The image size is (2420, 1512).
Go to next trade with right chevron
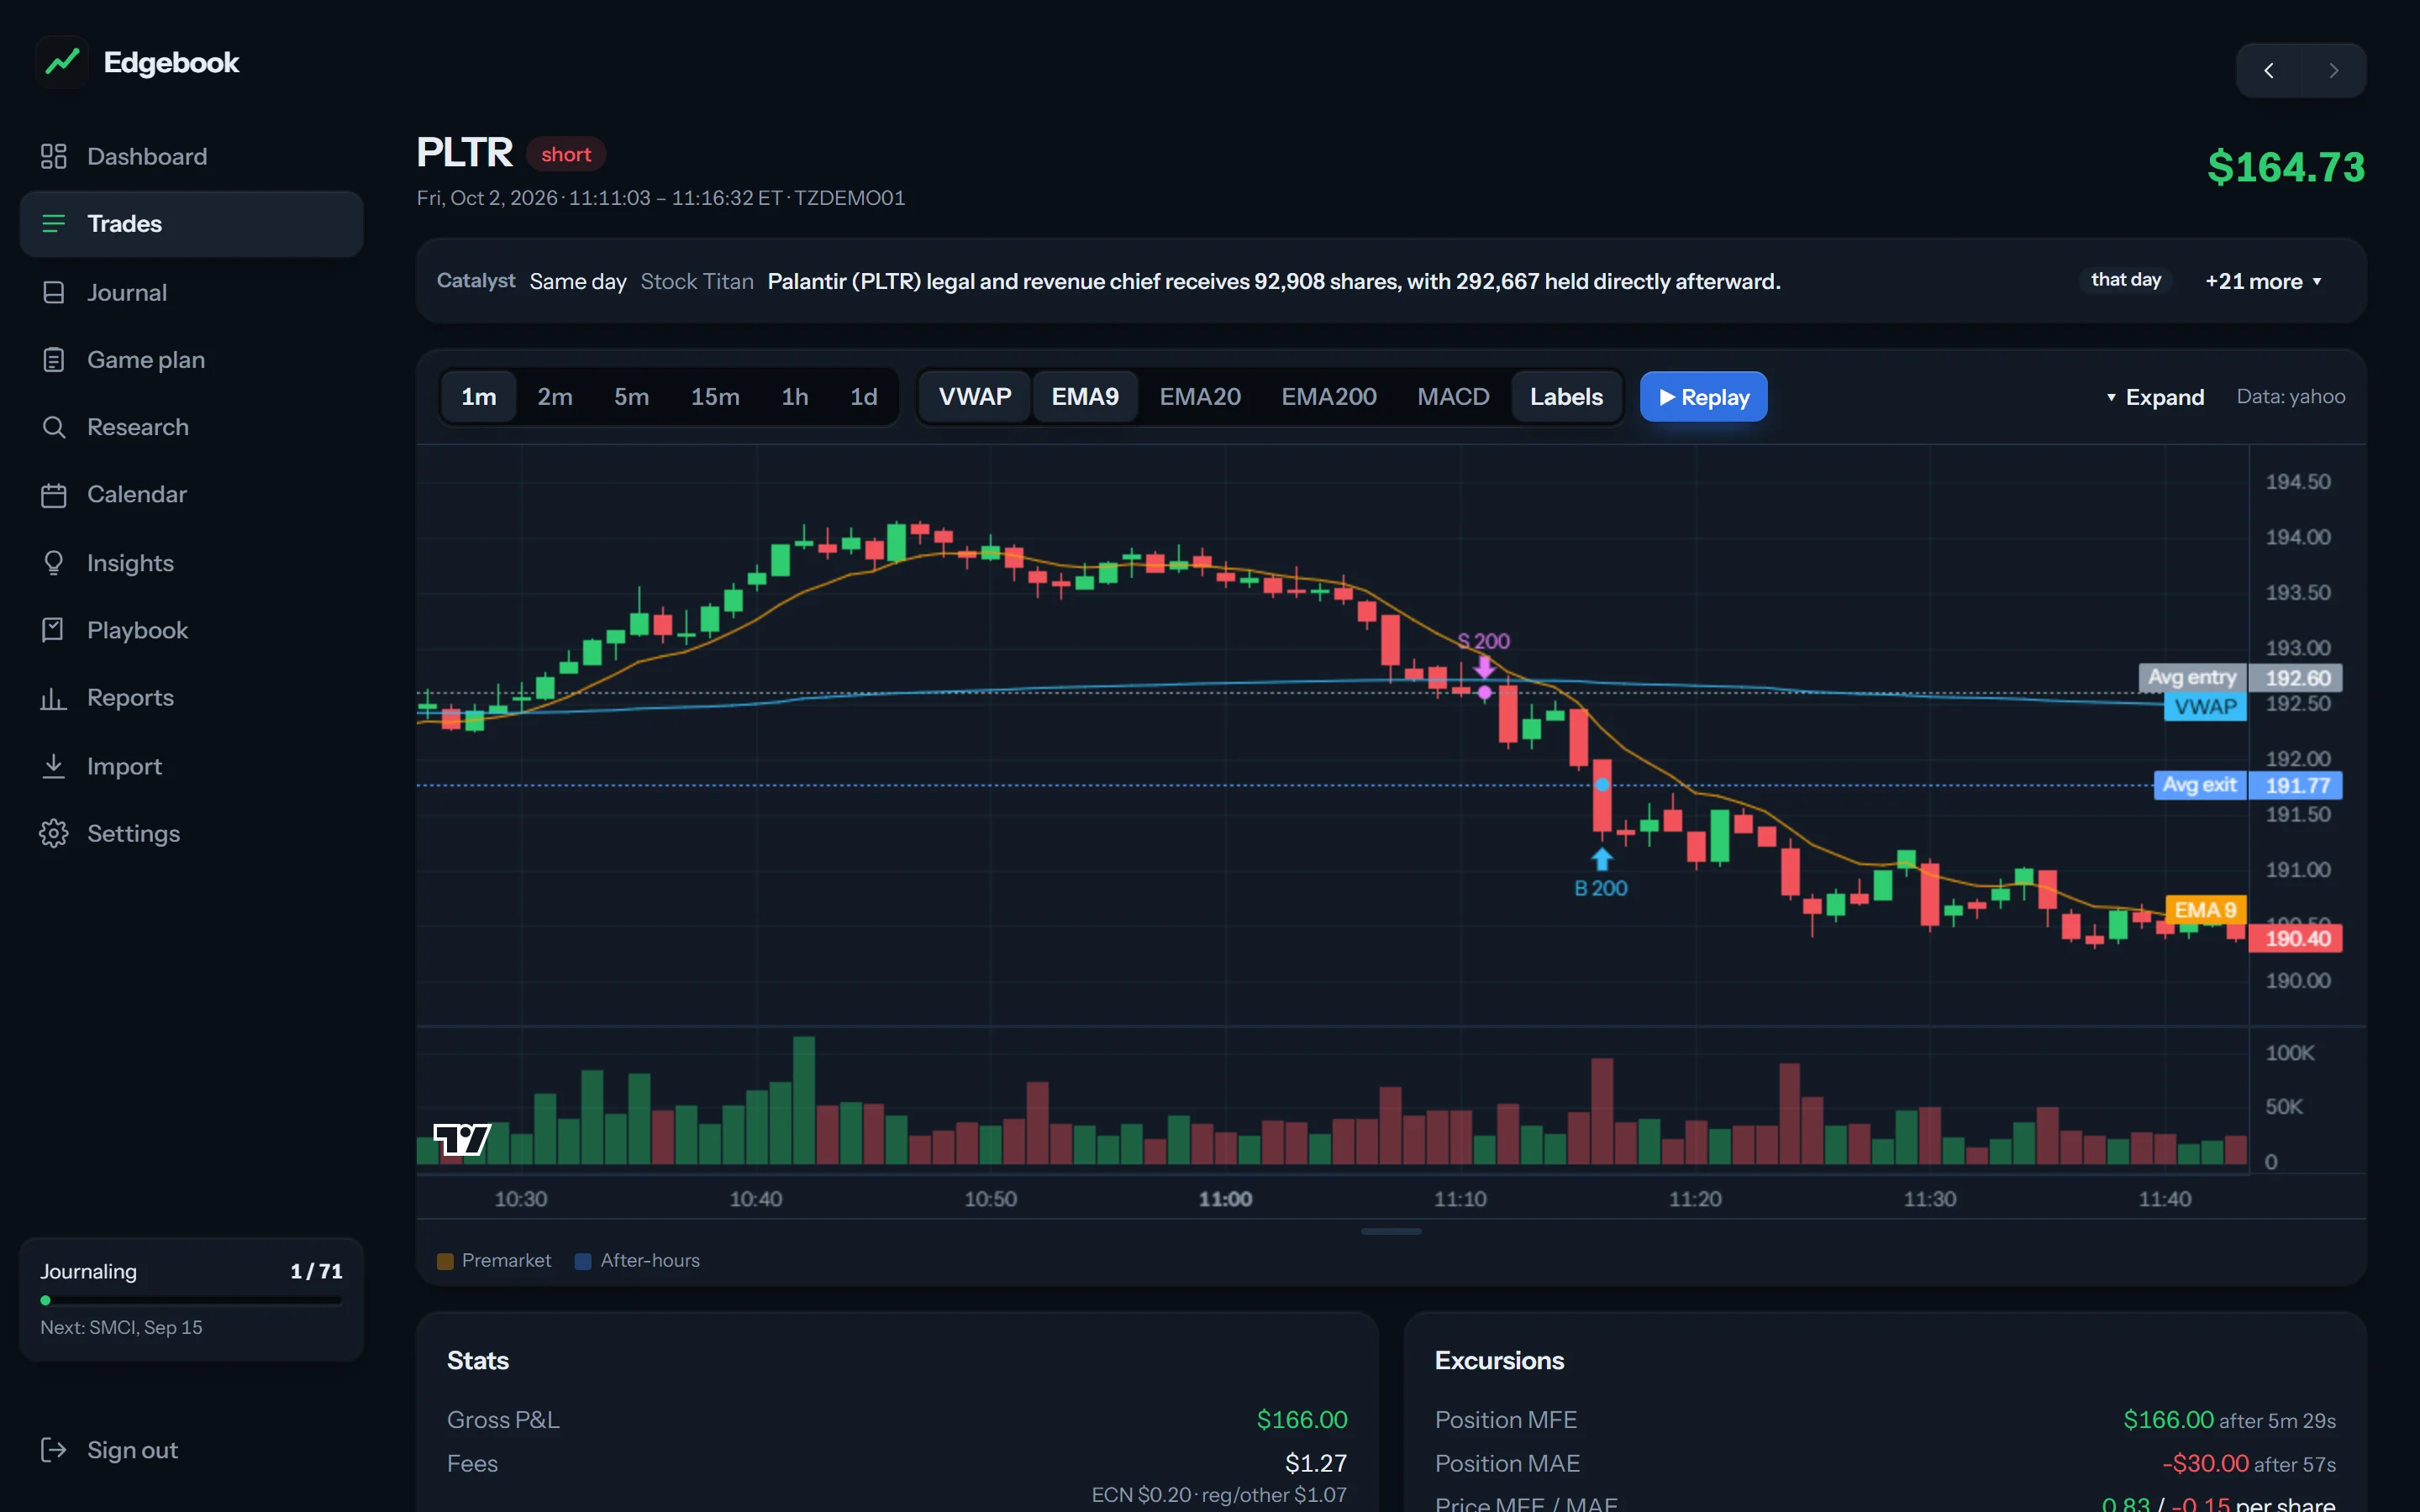[x=2333, y=70]
